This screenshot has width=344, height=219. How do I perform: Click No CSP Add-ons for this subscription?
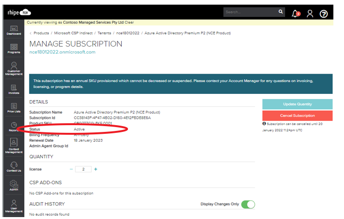click(61, 193)
